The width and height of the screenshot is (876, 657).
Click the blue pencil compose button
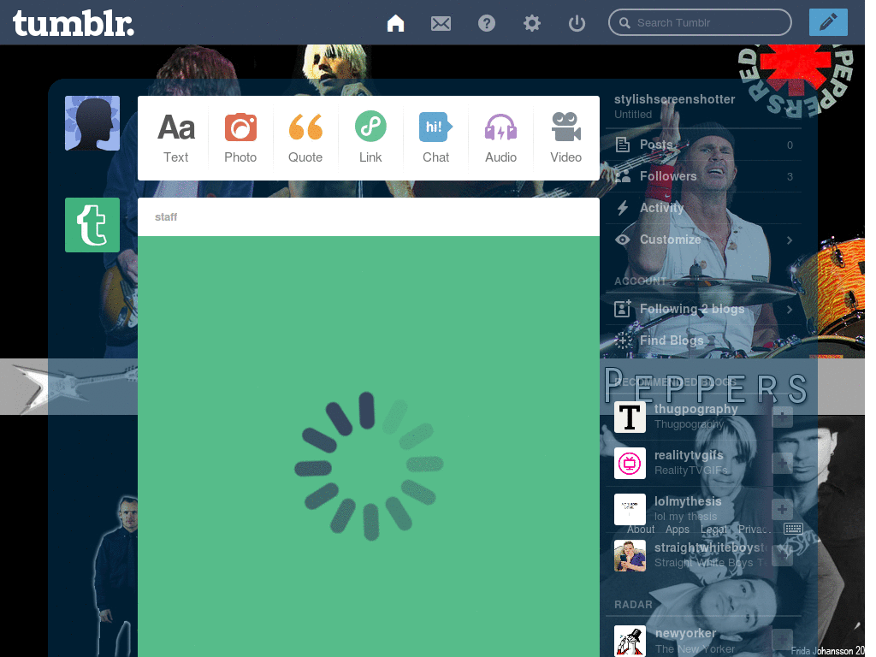tap(828, 22)
